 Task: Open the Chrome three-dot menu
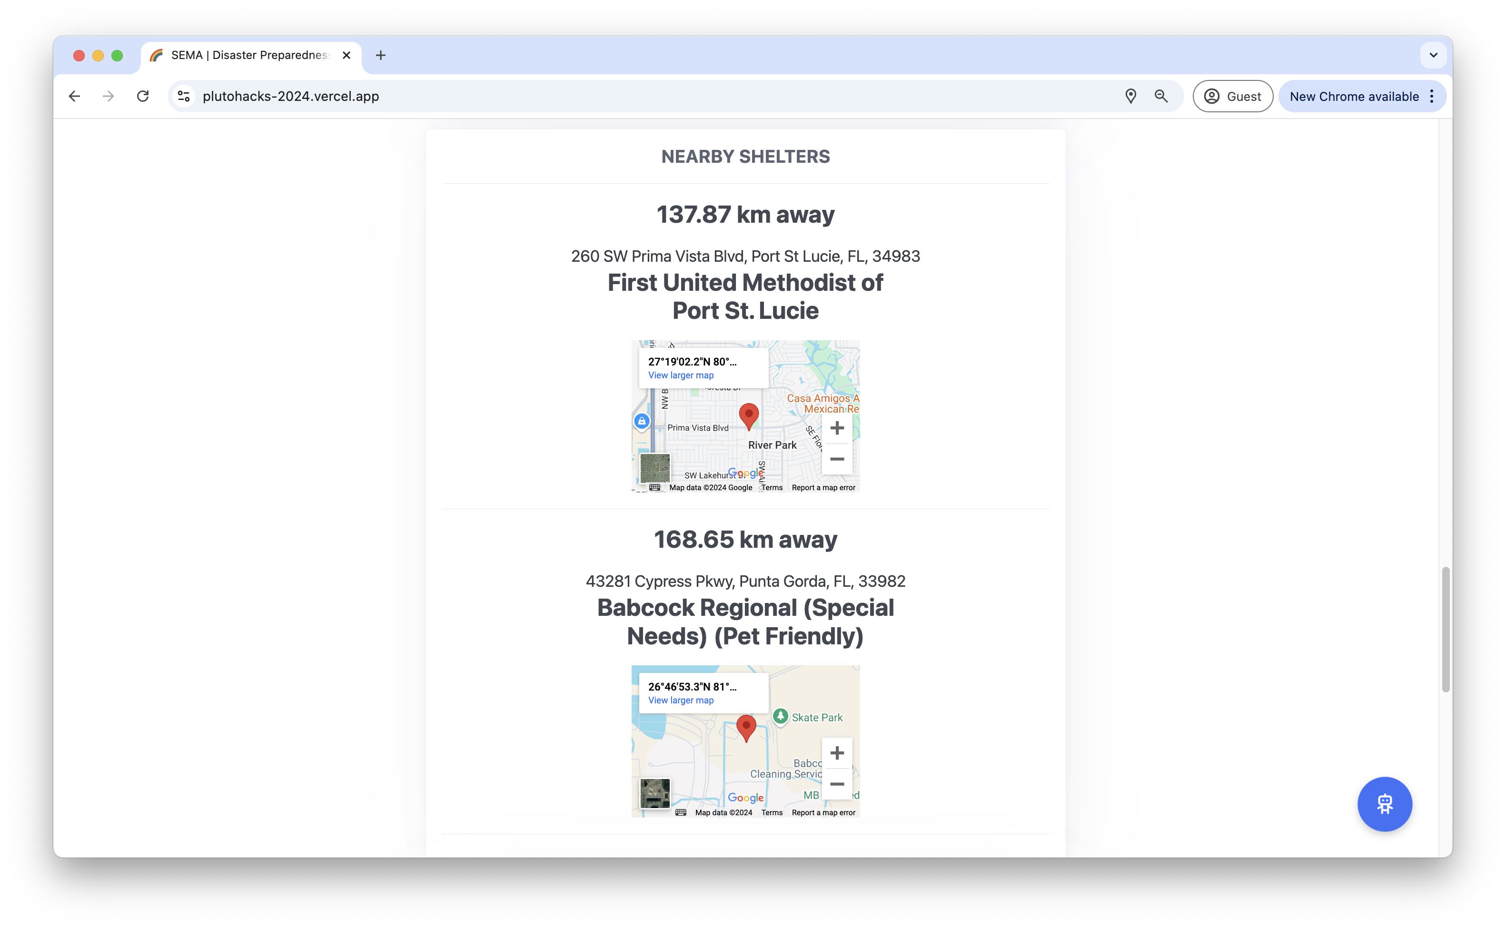coord(1432,96)
